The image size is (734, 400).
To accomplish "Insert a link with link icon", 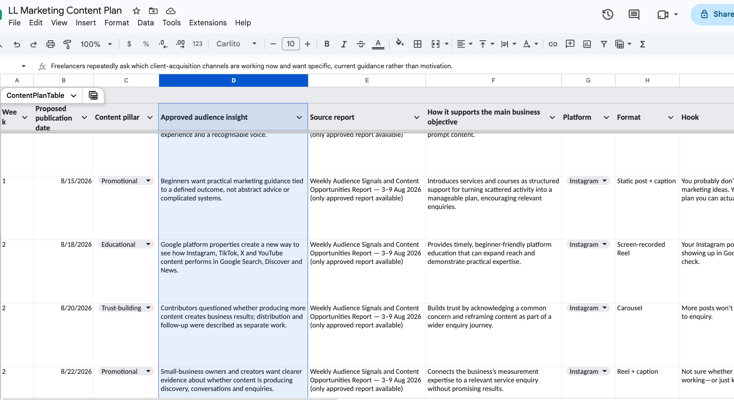I will pos(553,44).
